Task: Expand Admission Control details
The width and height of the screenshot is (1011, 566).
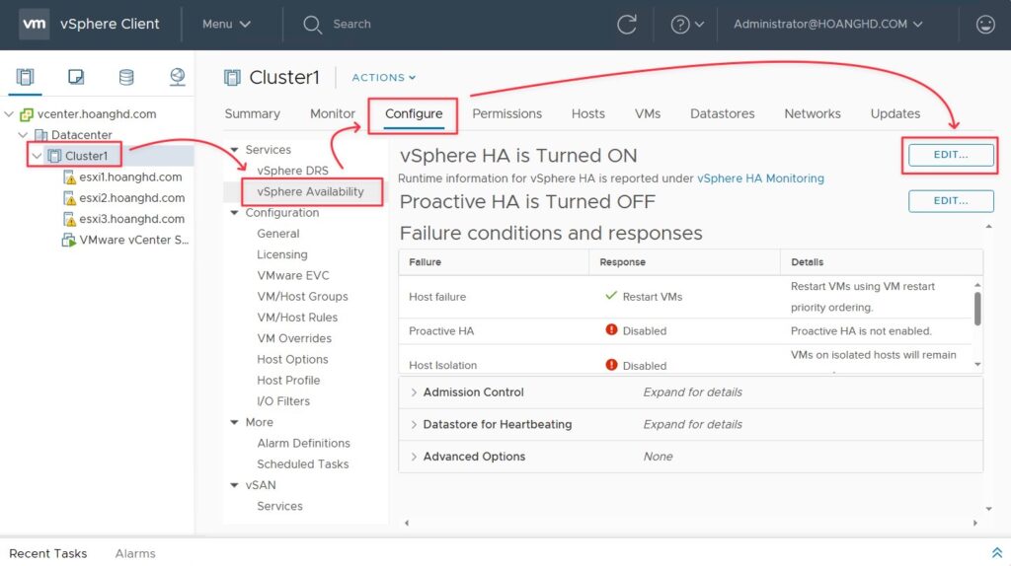Action: click(x=414, y=392)
